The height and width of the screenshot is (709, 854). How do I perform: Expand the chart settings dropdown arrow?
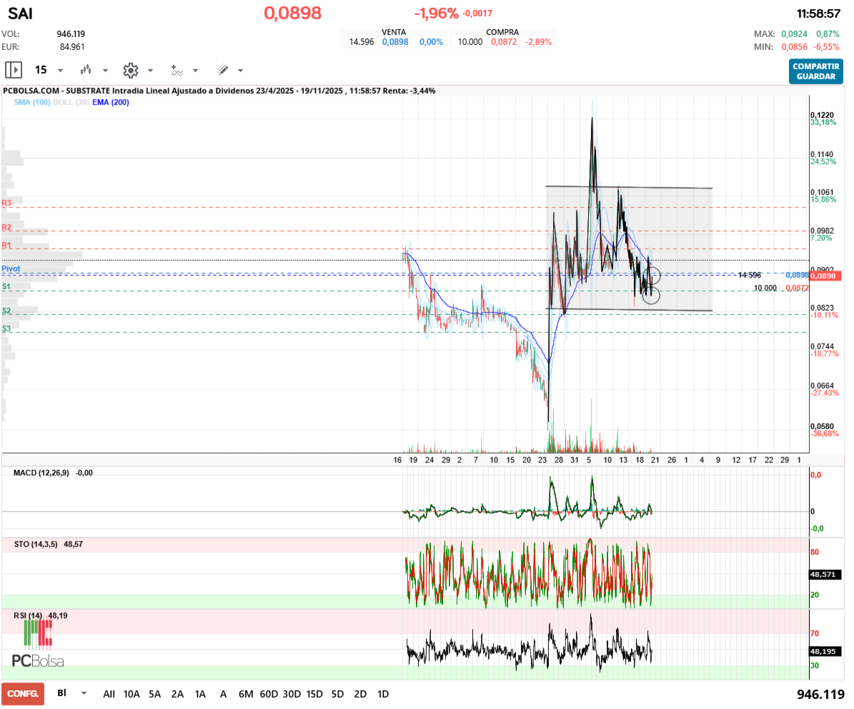(150, 71)
